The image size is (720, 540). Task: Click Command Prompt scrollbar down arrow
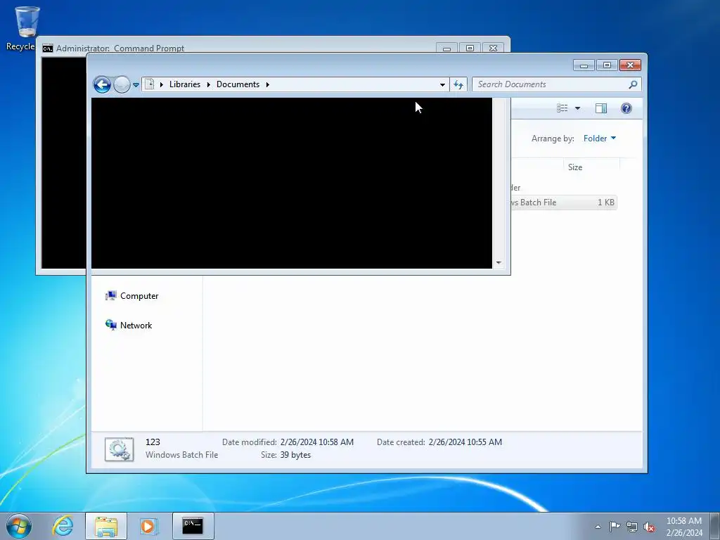pyautogui.click(x=499, y=263)
